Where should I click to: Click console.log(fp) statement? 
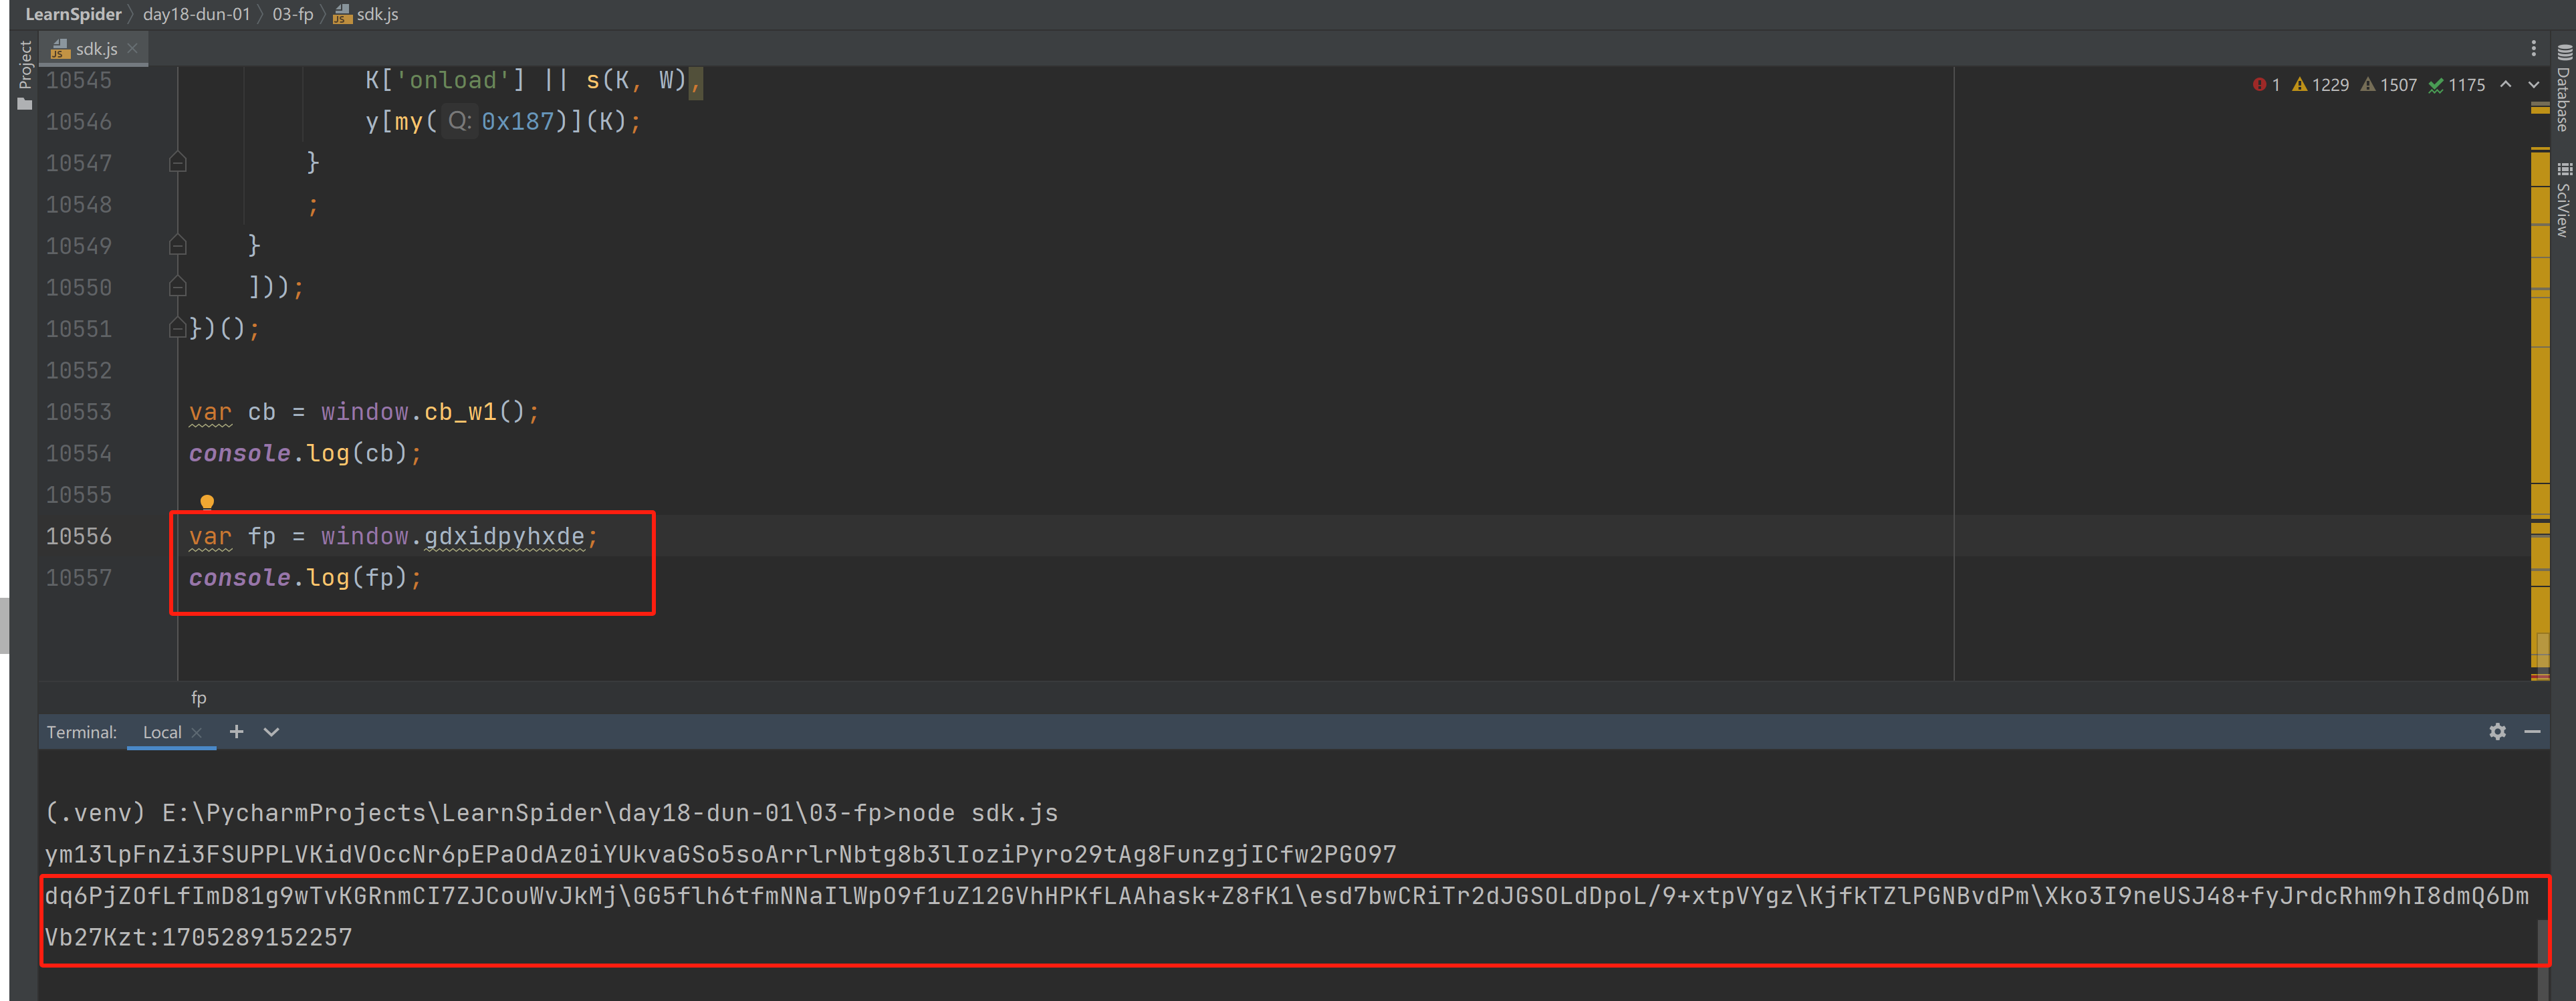[305, 578]
